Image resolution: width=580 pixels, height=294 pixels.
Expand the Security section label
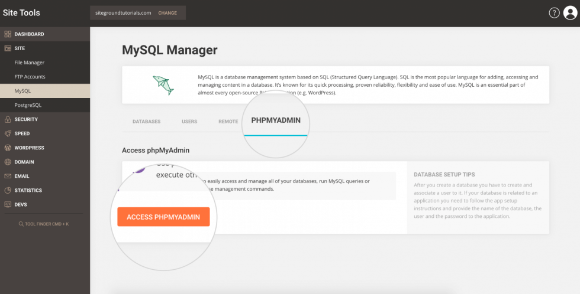click(26, 119)
